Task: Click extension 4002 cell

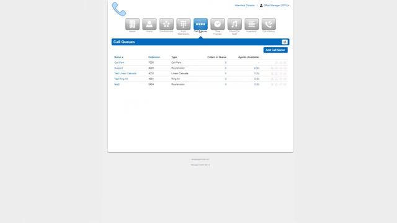Action: tap(151, 74)
